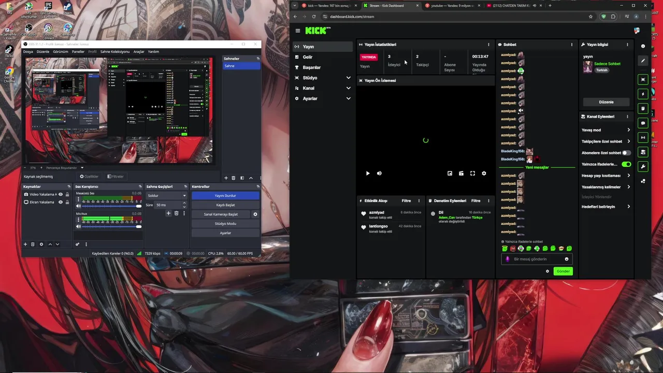Viewport: 663px width, 373px height.
Task: Enable picture-in-picture on the stream preview
Action: [x=450, y=174]
